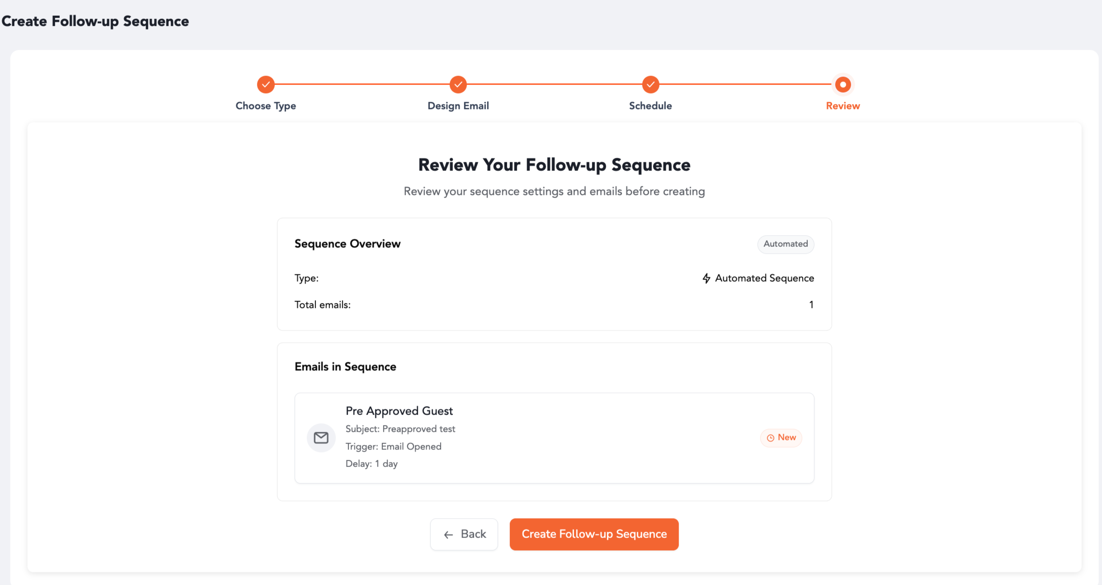
Task: Click the progress line between Schedule and Review
Action: pos(746,84)
